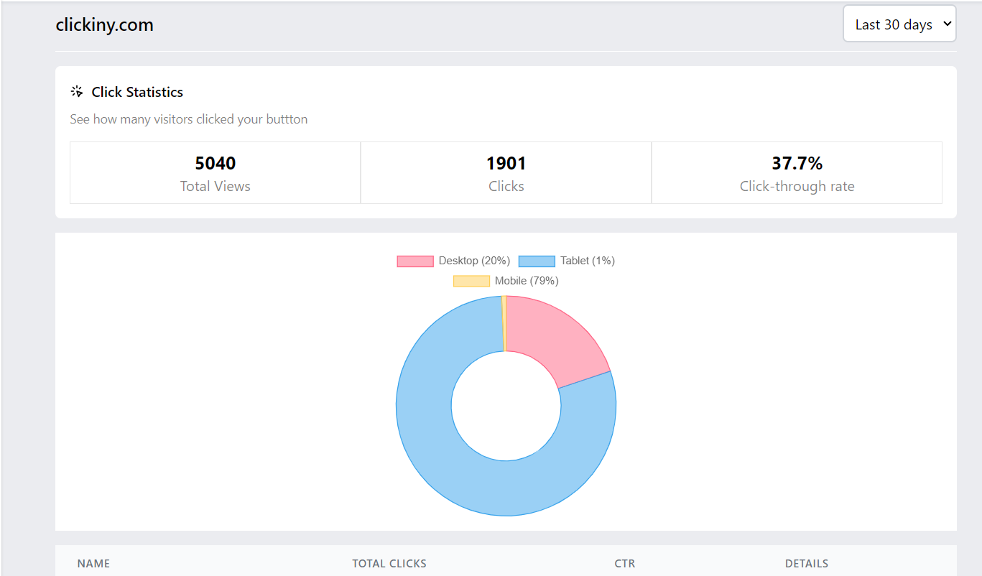
Task: Select the 37.7% click-through rate value
Action: coord(797,163)
